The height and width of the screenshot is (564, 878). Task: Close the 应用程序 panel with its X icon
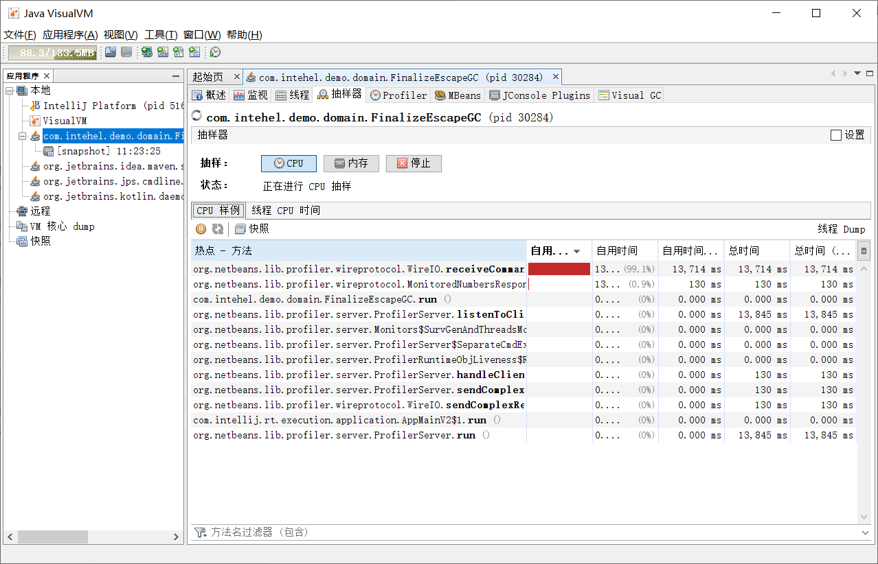(47, 76)
